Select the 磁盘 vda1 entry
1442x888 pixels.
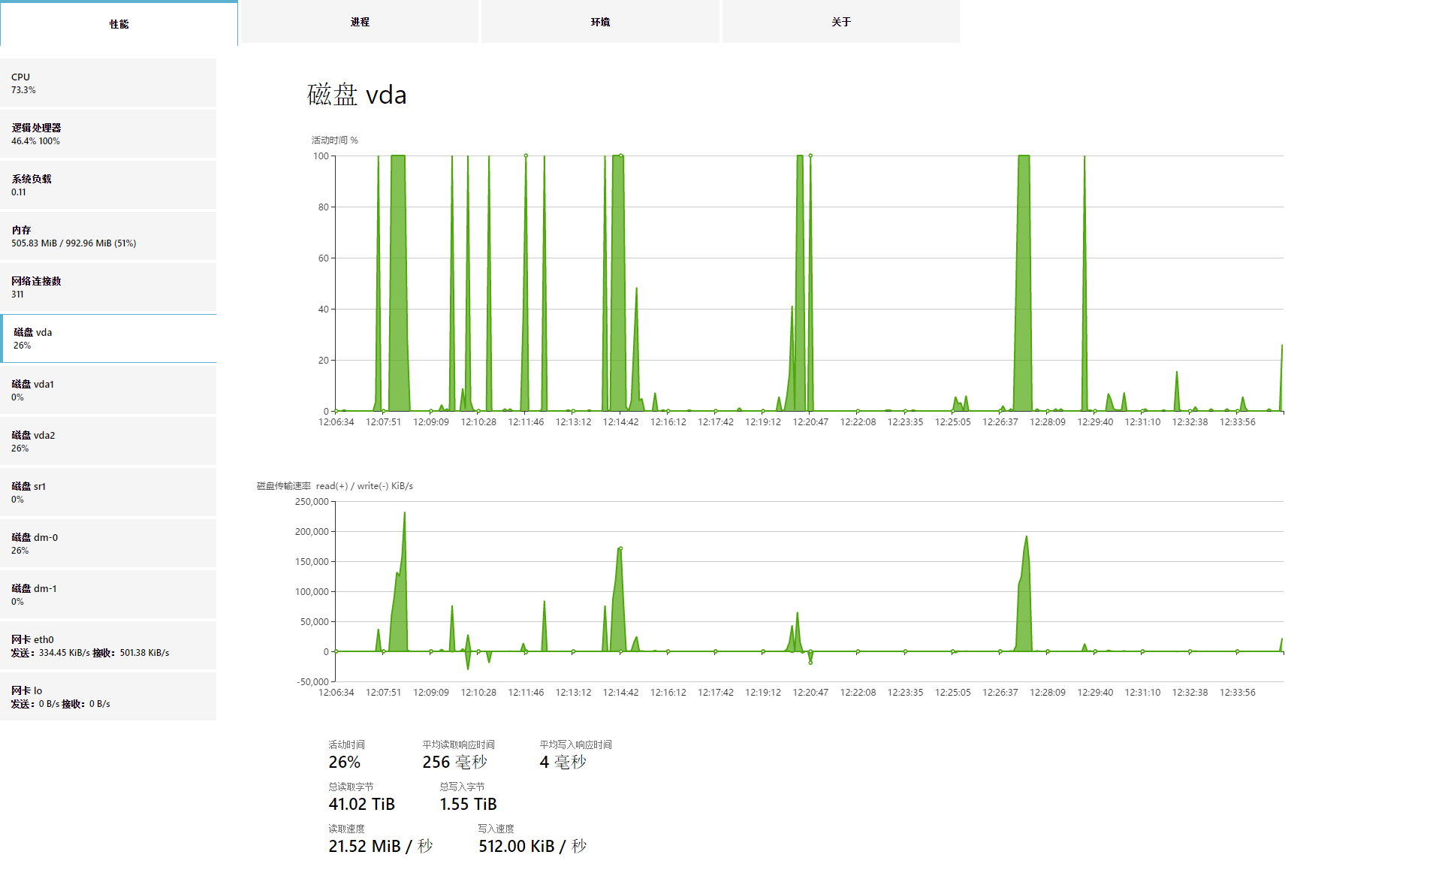coord(108,390)
